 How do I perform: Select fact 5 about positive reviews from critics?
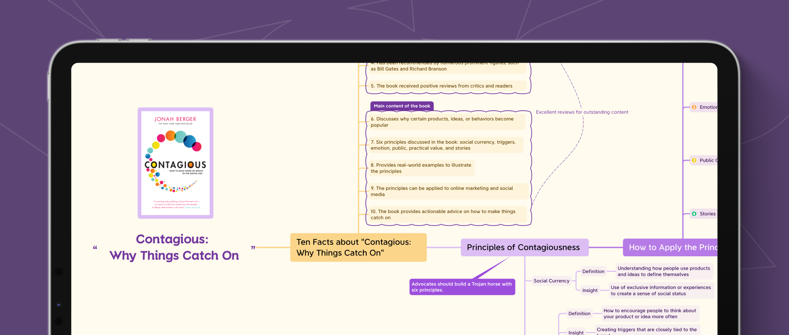pos(441,86)
